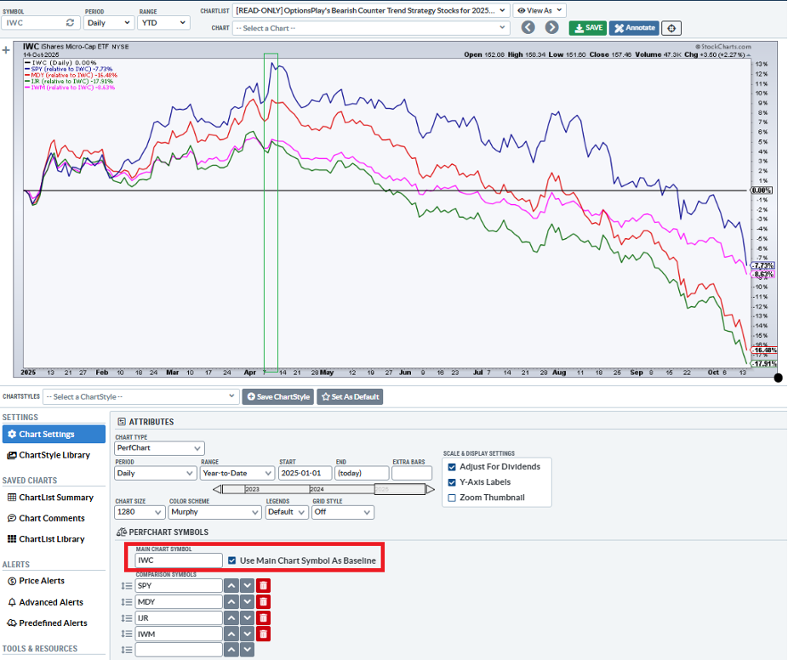Enable Zoom Thumbnail checkbox
The width and height of the screenshot is (788, 660).
(x=452, y=498)
